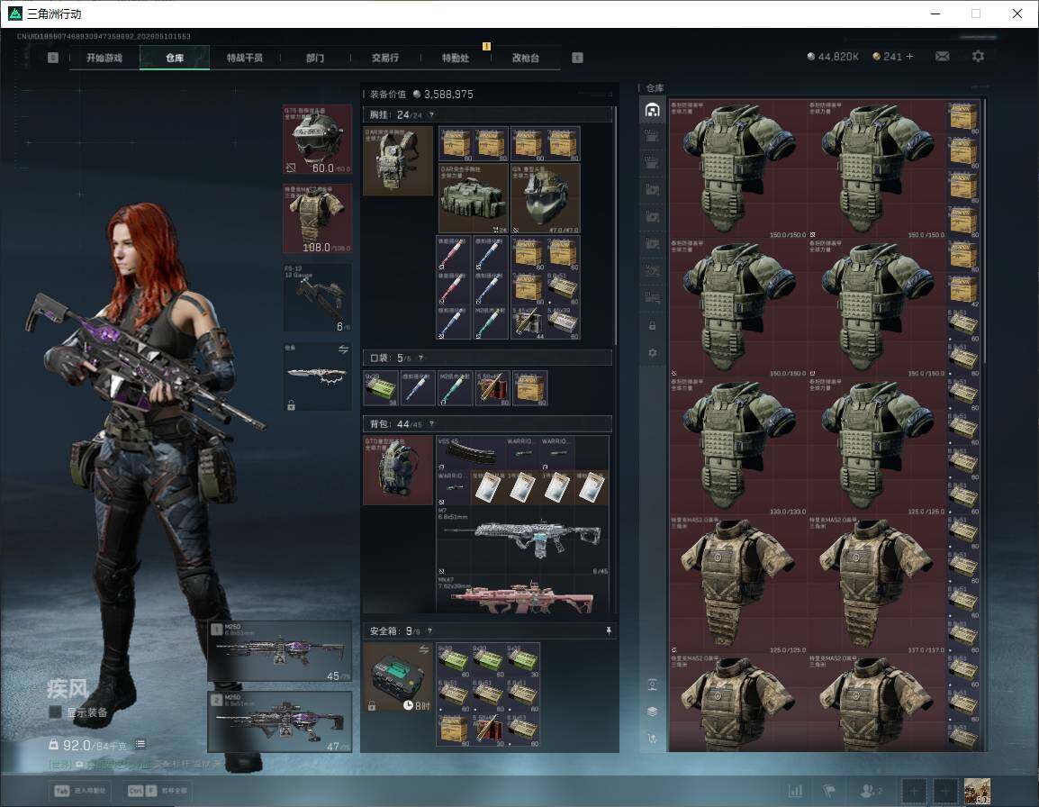Select the green duffel bag in chest rig grid
1039x807 pixels.
pos(473,198)
